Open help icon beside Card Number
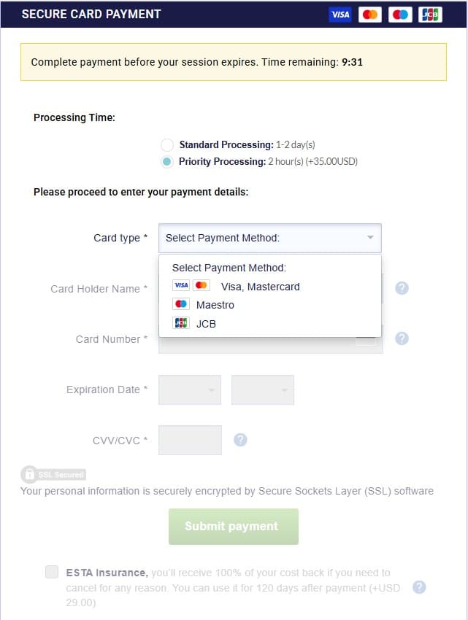Screen dimensions: 468x620 (402, 338)
